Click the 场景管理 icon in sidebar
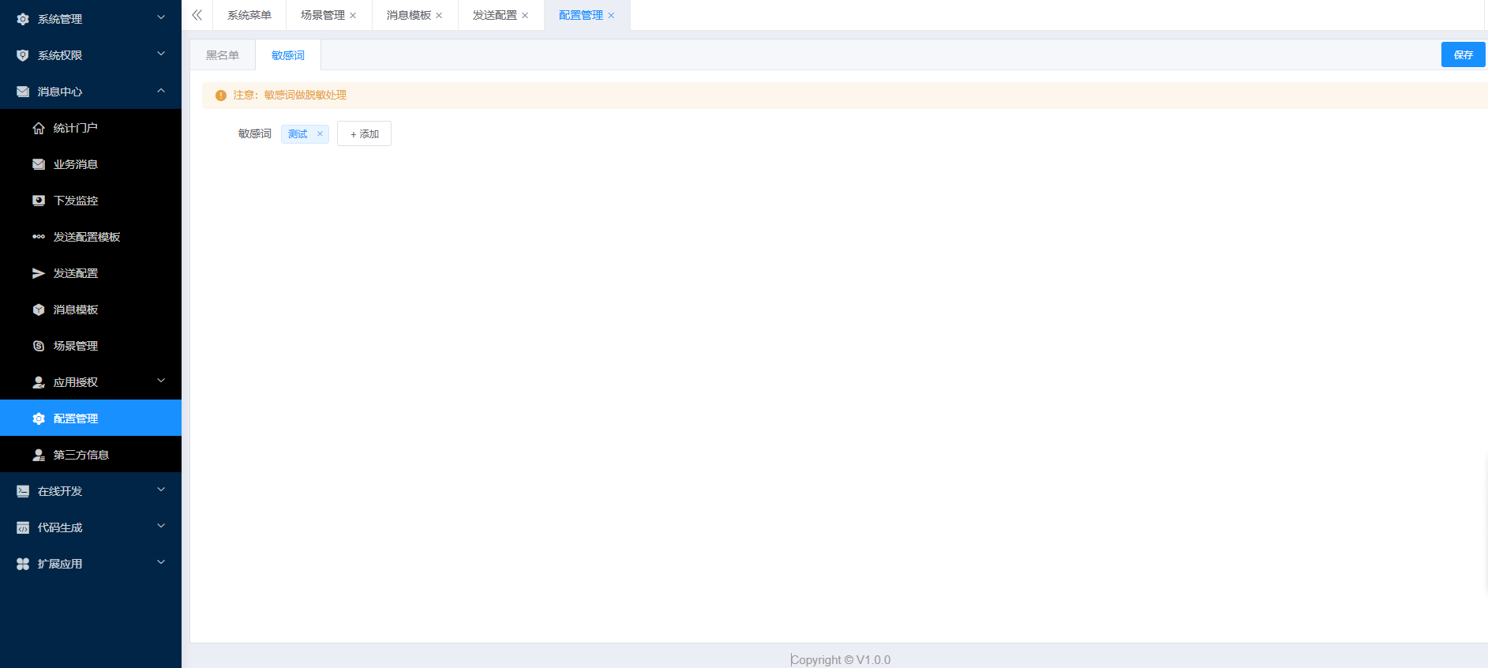This screenshot has width=1488, height=668. (38, 346)
